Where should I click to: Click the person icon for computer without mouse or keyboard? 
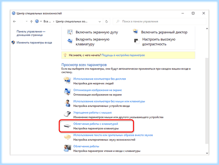68,103
